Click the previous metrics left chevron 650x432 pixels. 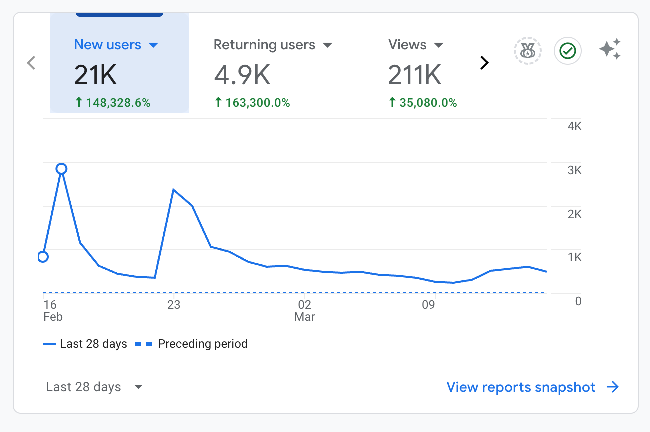point(31,63)
